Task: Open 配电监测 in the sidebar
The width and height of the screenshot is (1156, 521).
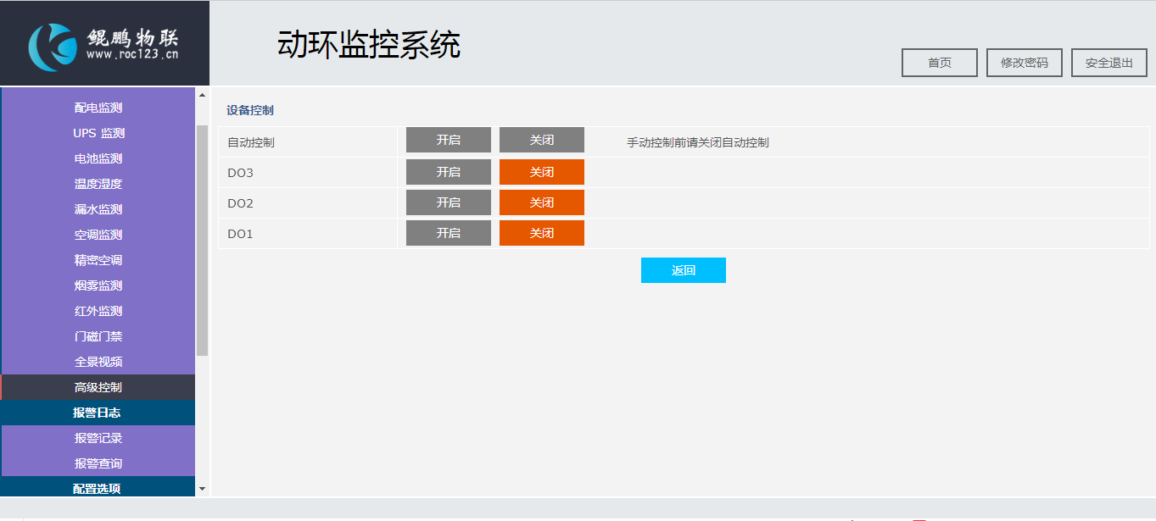Action: pyautogui.click(x=98, y=107)
